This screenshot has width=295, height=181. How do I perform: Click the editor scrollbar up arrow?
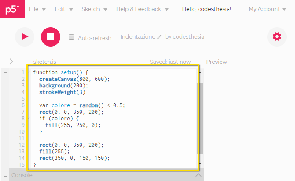pos(201,72)
